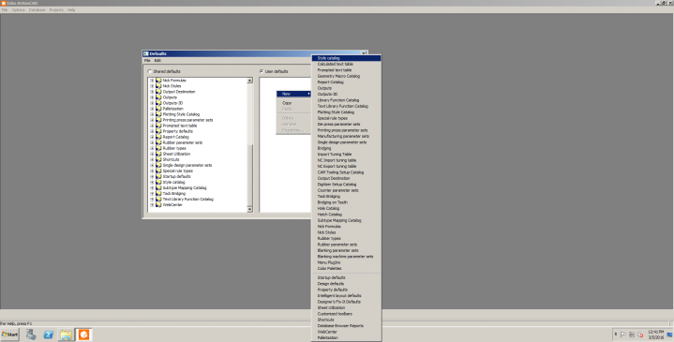
Task: Click the folder icon beside WebCenter
Action: (x=158, y=205)
